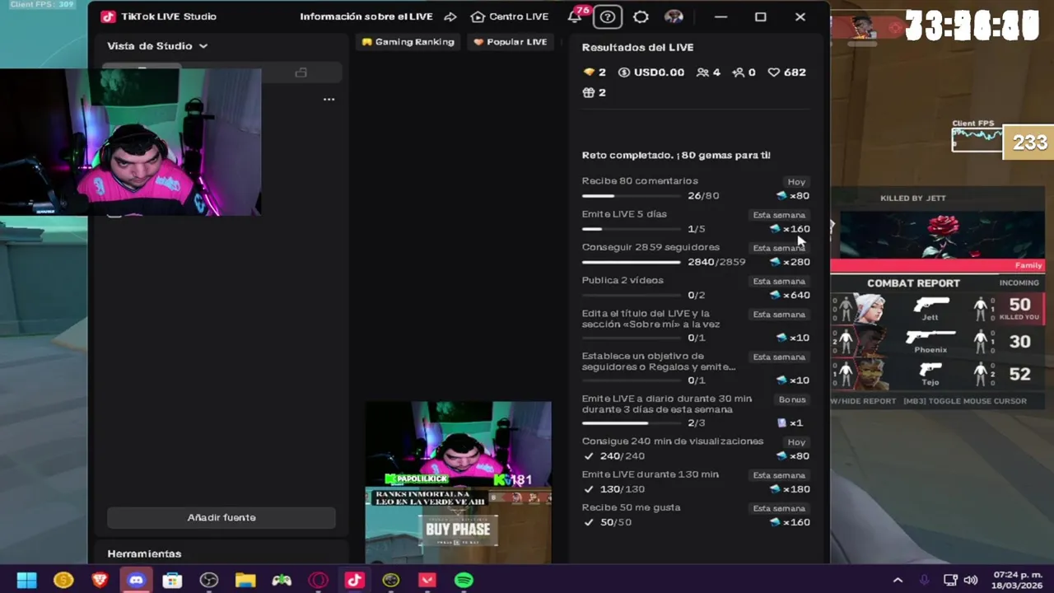Click the Añadir fuente button
This screenshot has height=593, width=1054.
pos(222,517)
